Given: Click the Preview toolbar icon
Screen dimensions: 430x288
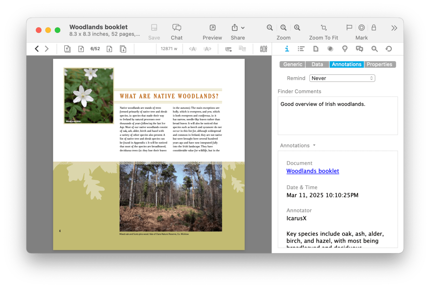Looking at the screenshot, I should (x=212, y=28).
